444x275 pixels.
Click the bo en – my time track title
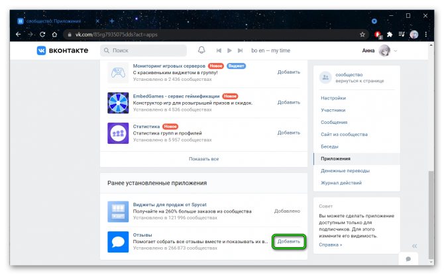tap(270, 50)
